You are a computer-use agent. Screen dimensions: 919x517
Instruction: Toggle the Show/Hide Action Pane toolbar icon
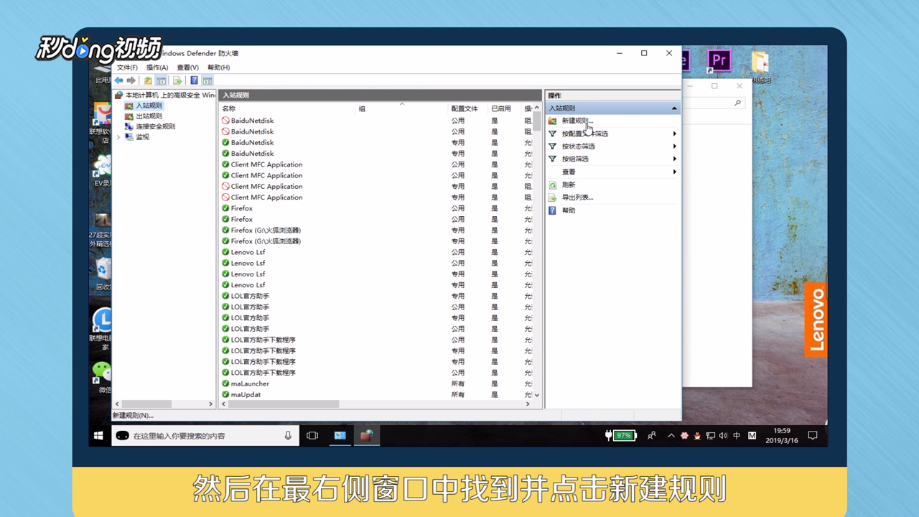(x=207, y=80)
